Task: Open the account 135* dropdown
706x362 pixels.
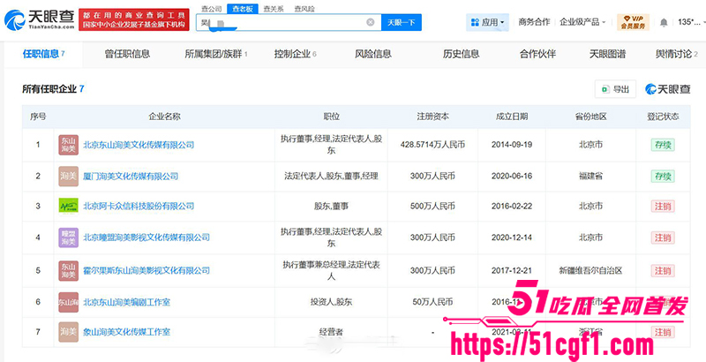Action: [x=692, y=21]
